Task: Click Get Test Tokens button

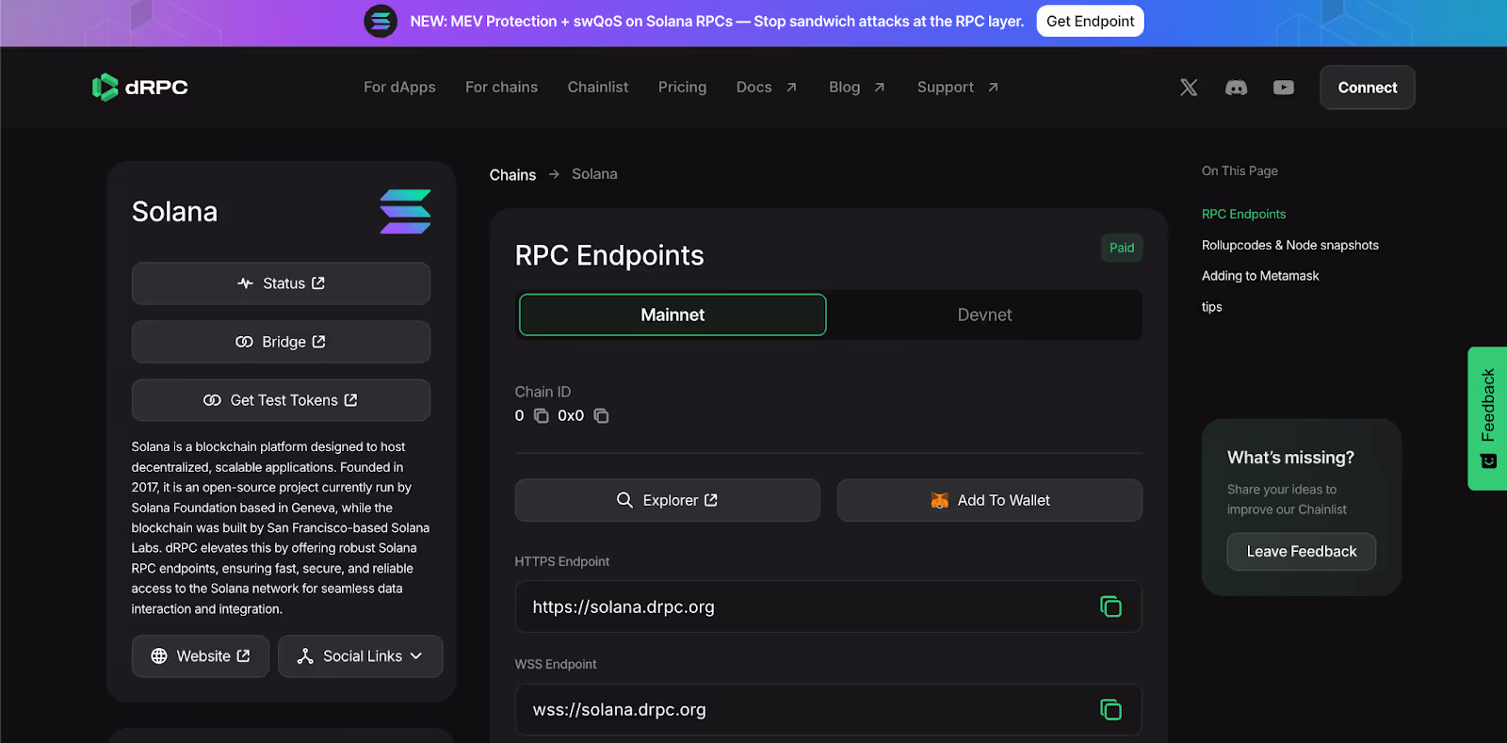Action: point(281,400)
